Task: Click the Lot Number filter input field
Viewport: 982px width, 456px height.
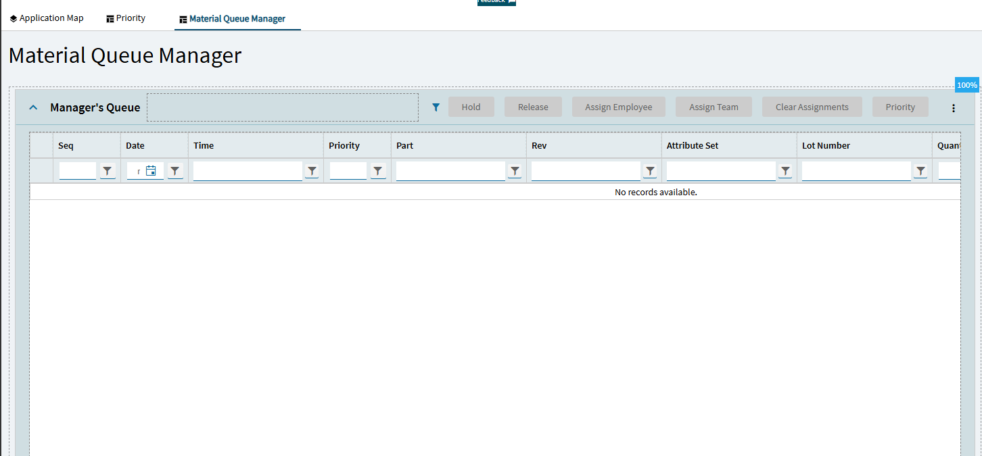Action: (856, 171)
